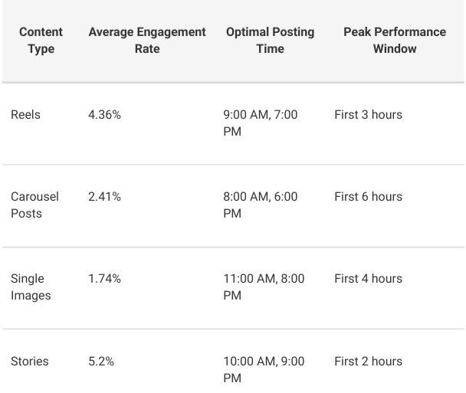The height and width of the screenshot is (393, 466).
Task: Select the 5.2% engagement value
Action: (x=101, y=362)
